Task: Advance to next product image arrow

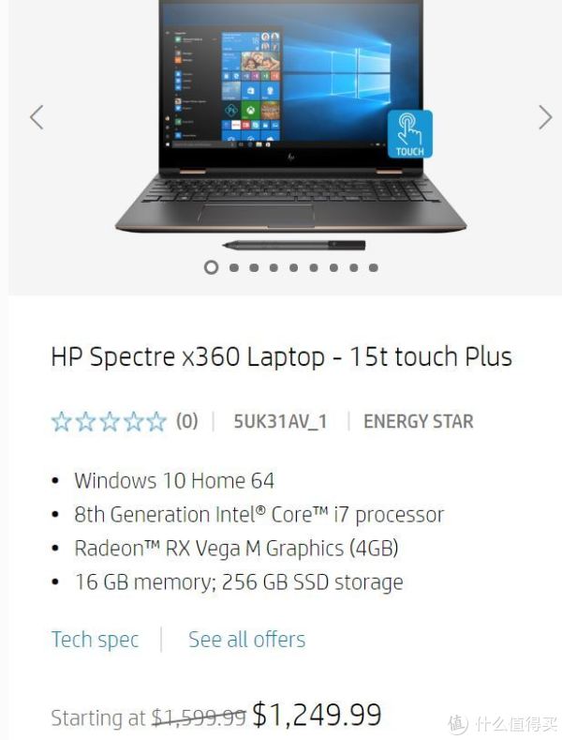Action: [545, 117]
